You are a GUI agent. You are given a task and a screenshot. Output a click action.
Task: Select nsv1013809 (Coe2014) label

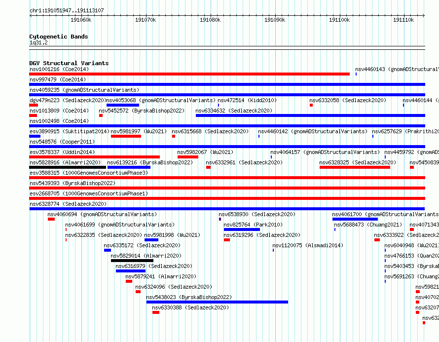point(59,111)
